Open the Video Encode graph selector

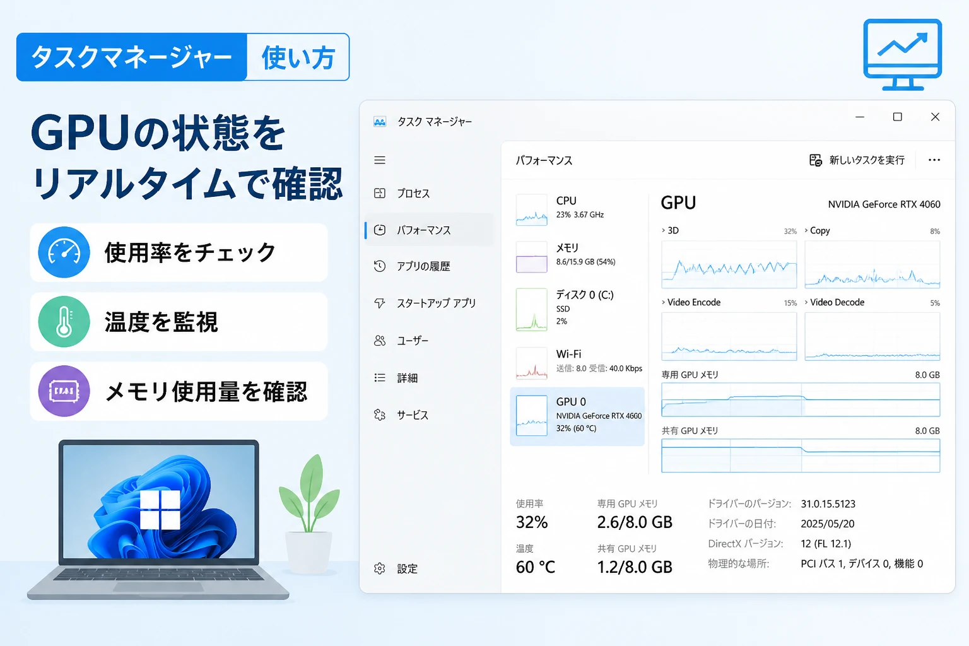(663, 302)
